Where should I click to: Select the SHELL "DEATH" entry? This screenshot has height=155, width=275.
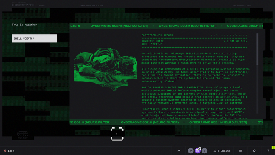34,39
